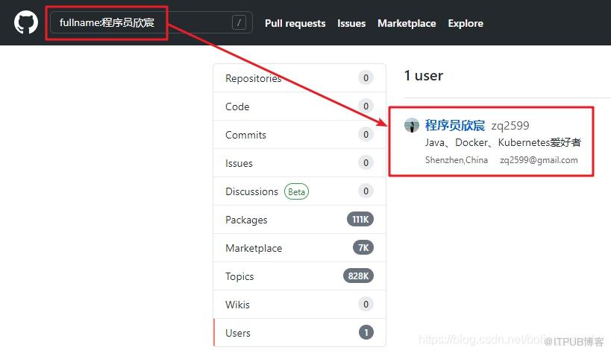Open Issues in the top navigation
Image resolution: width=611 pixels, height=353 pixels.
click(x=351, y=23)
